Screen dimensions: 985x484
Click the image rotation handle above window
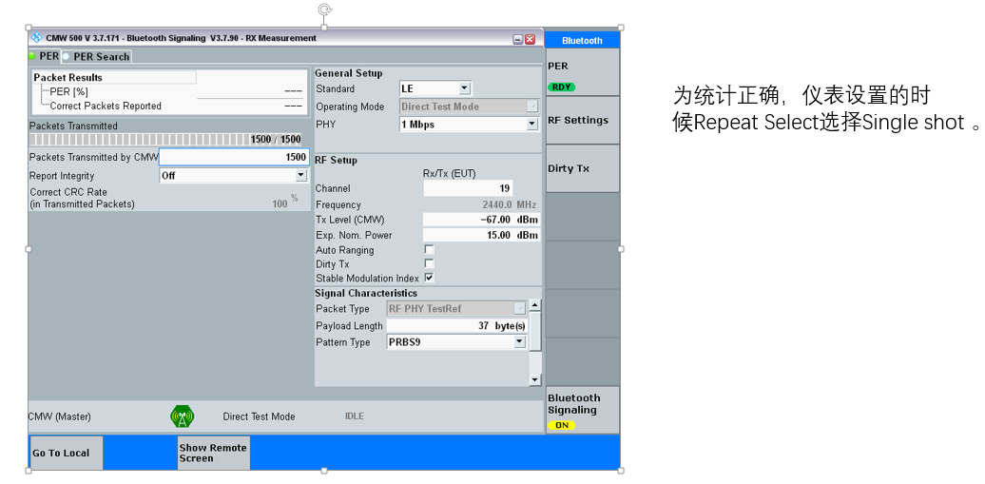pos(325,10)
